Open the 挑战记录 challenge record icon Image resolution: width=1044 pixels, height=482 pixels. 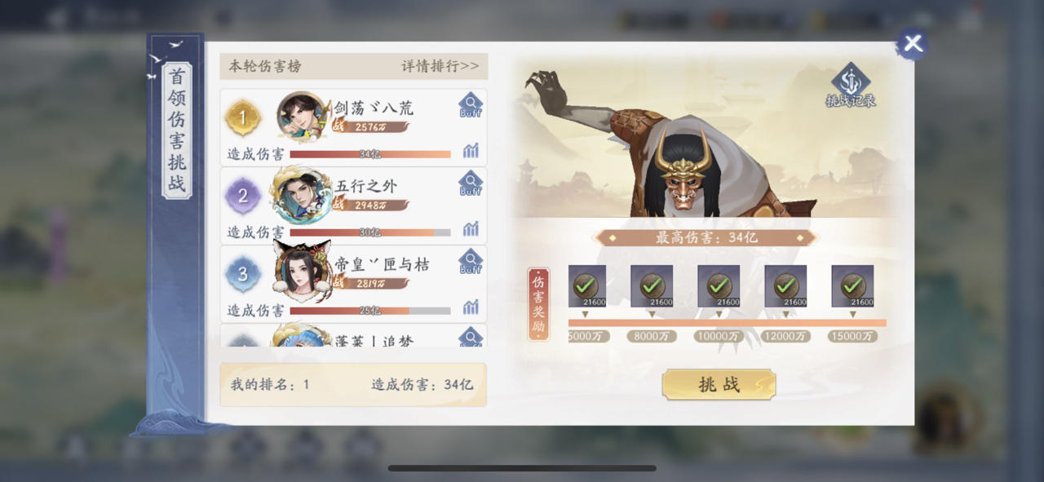[x=851, y=86]
